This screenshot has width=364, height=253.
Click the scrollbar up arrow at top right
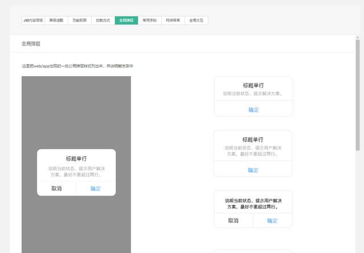(x=358, y=38)
